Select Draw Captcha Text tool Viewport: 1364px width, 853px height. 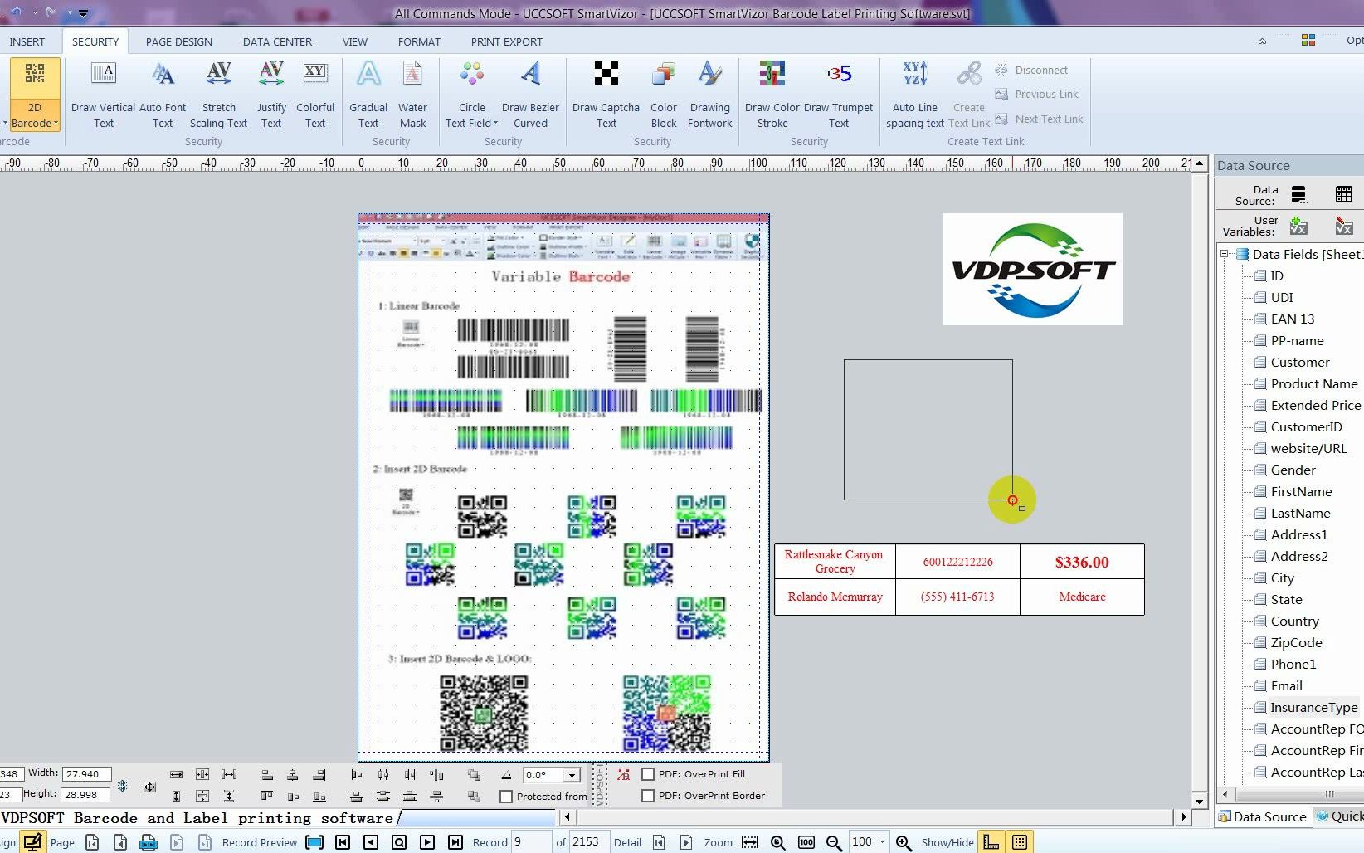[606, 95]
